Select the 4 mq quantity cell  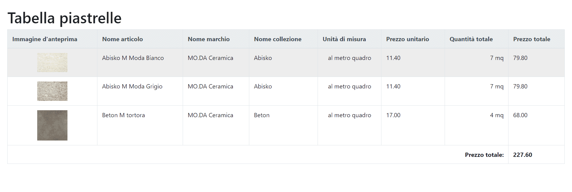[476, 125]
